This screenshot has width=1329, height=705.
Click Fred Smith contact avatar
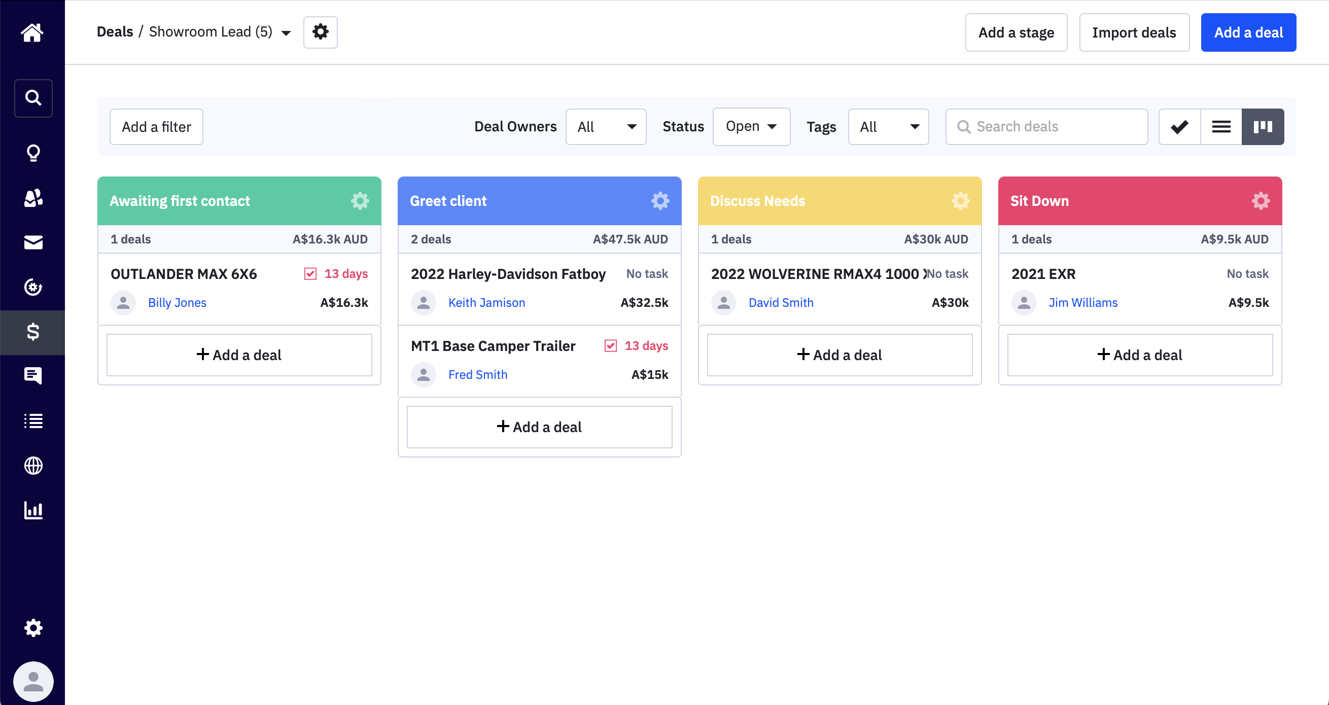click(x=424, y=375)
